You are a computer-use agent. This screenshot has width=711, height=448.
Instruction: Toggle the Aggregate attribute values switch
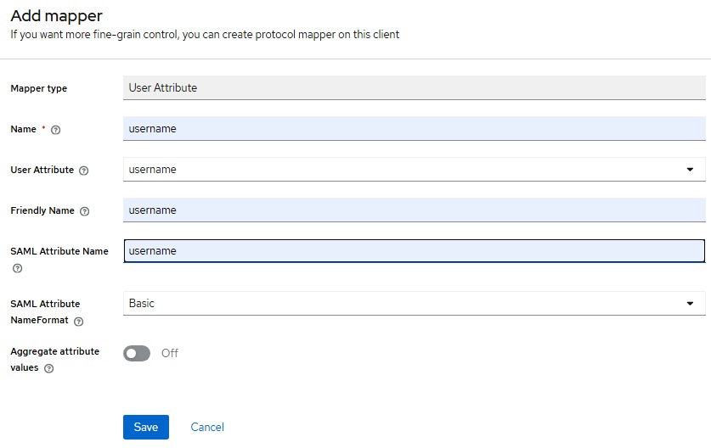(x=137, y=353)
